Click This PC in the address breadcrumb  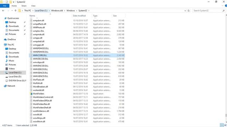click(x=28, y=11)
